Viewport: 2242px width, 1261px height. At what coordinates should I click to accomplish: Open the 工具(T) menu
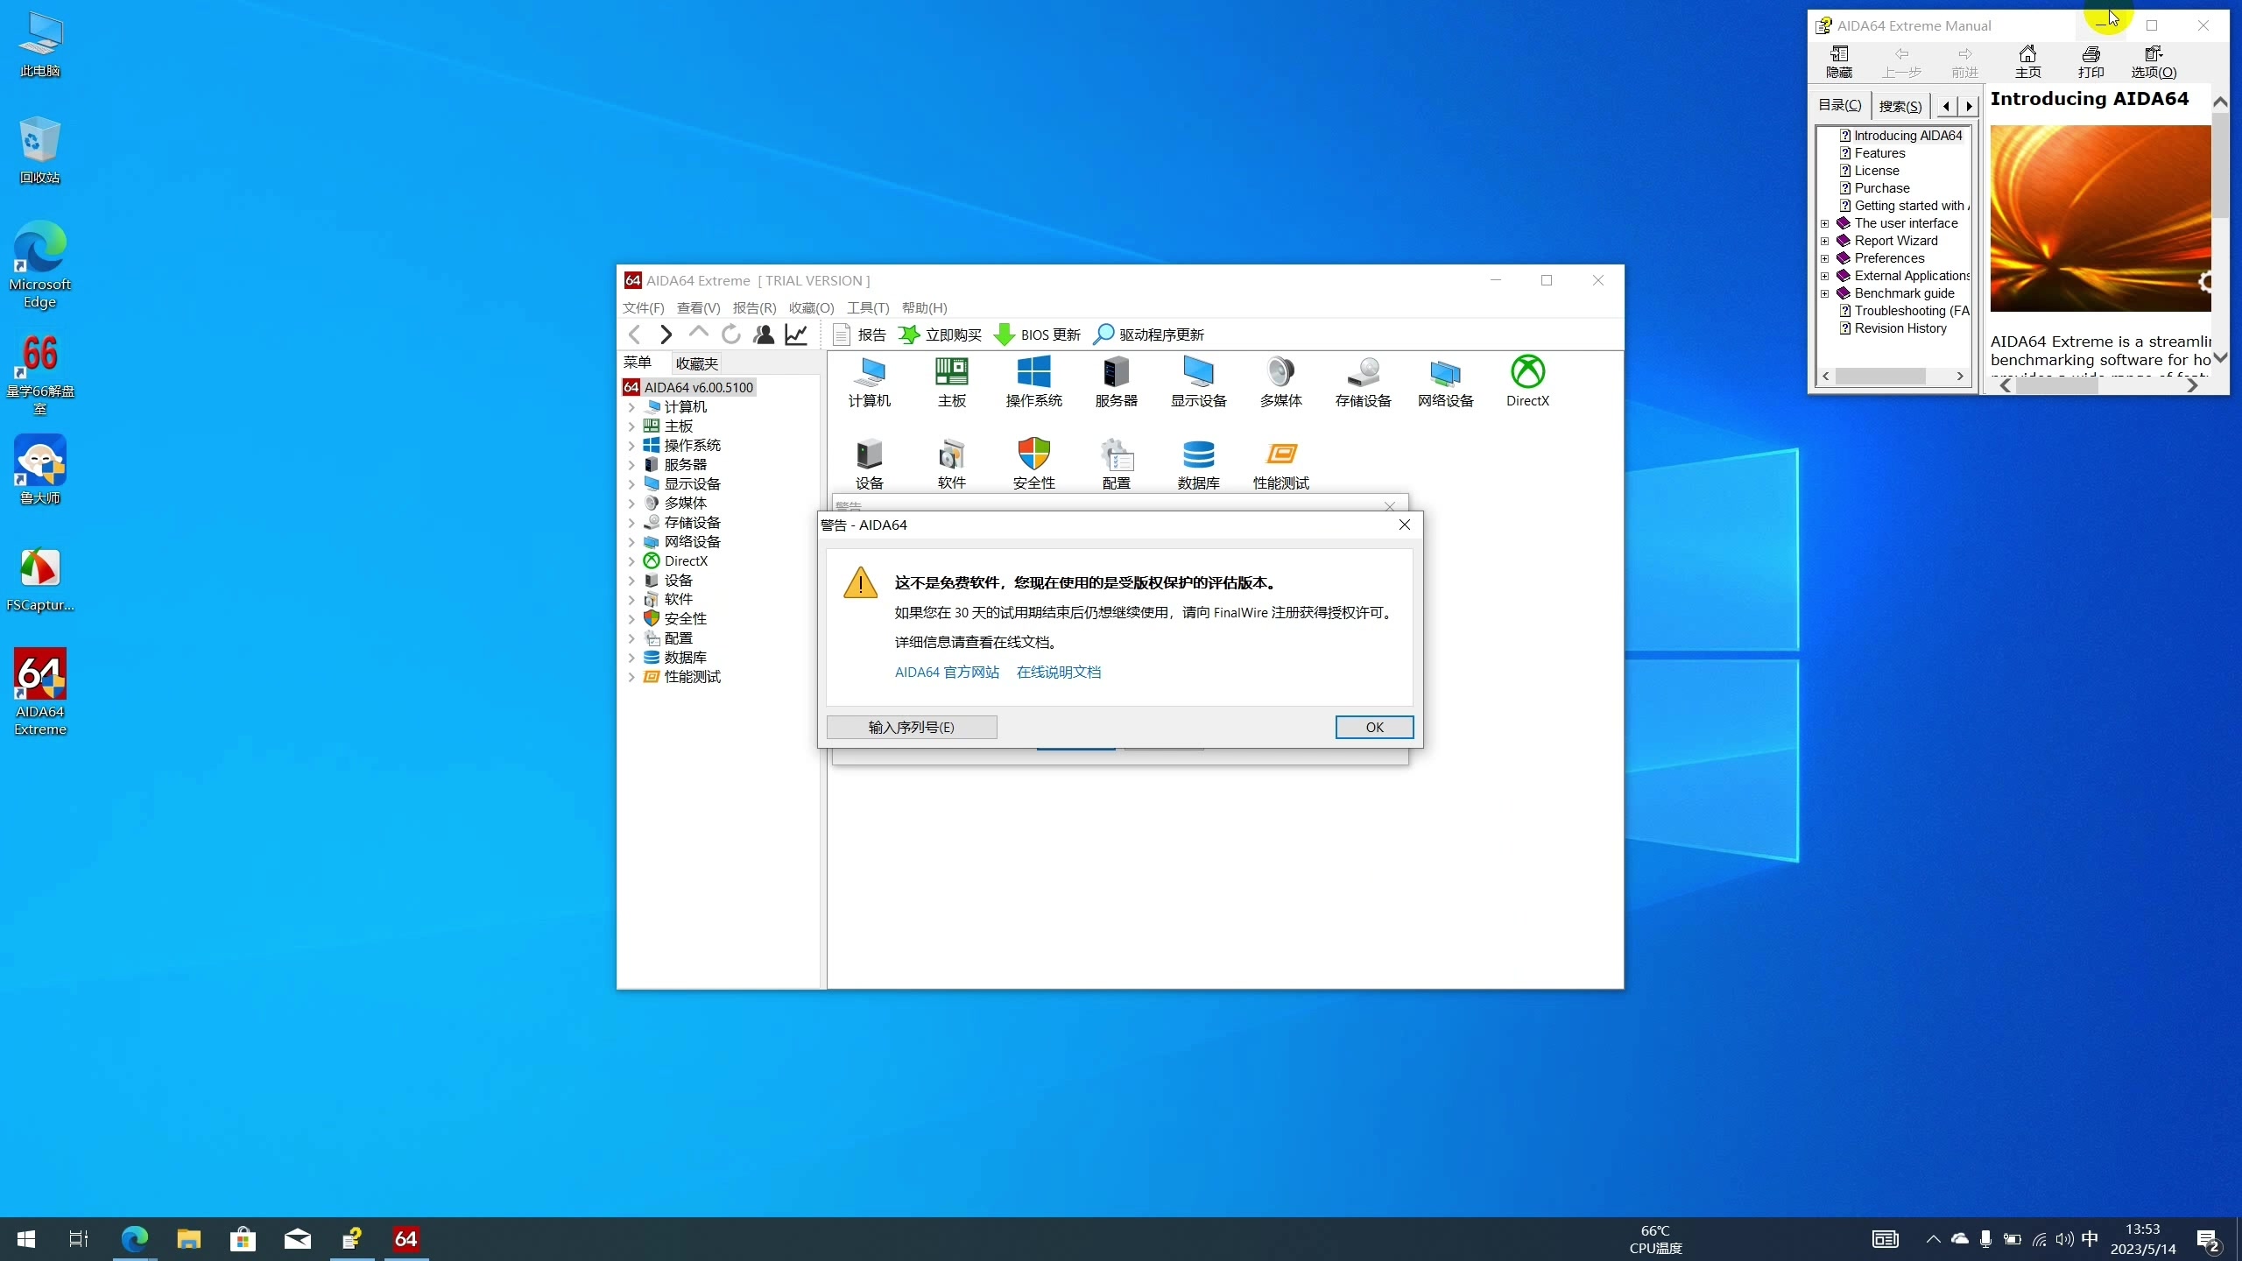pyautogui.click(x=867, y=308)
